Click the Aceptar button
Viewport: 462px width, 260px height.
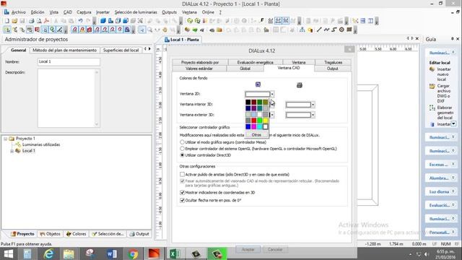point(248,249)
